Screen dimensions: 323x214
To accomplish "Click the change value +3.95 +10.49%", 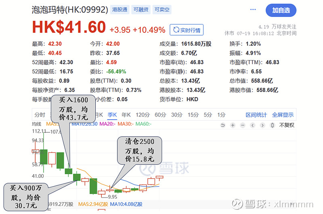I will pyautogui.click(x=137, y=30).
